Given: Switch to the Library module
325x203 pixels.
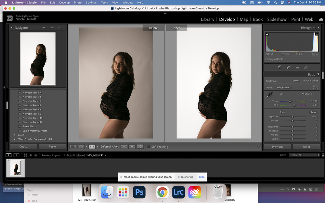Looking at the screenshot, I should [207, 19].
